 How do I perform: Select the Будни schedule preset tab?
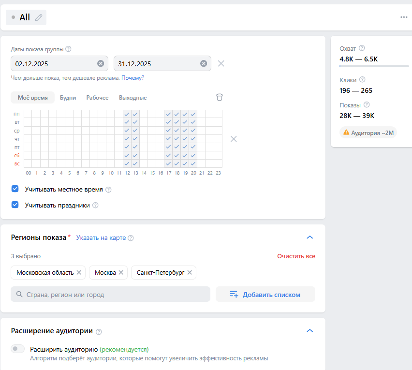68,98
